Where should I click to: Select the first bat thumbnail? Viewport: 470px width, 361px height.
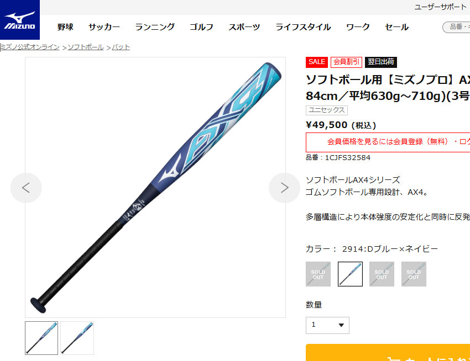(41, 338)
